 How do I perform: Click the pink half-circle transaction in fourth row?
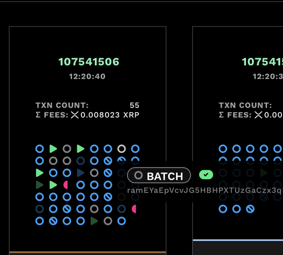pyautogui.click(x=66, y=185)
